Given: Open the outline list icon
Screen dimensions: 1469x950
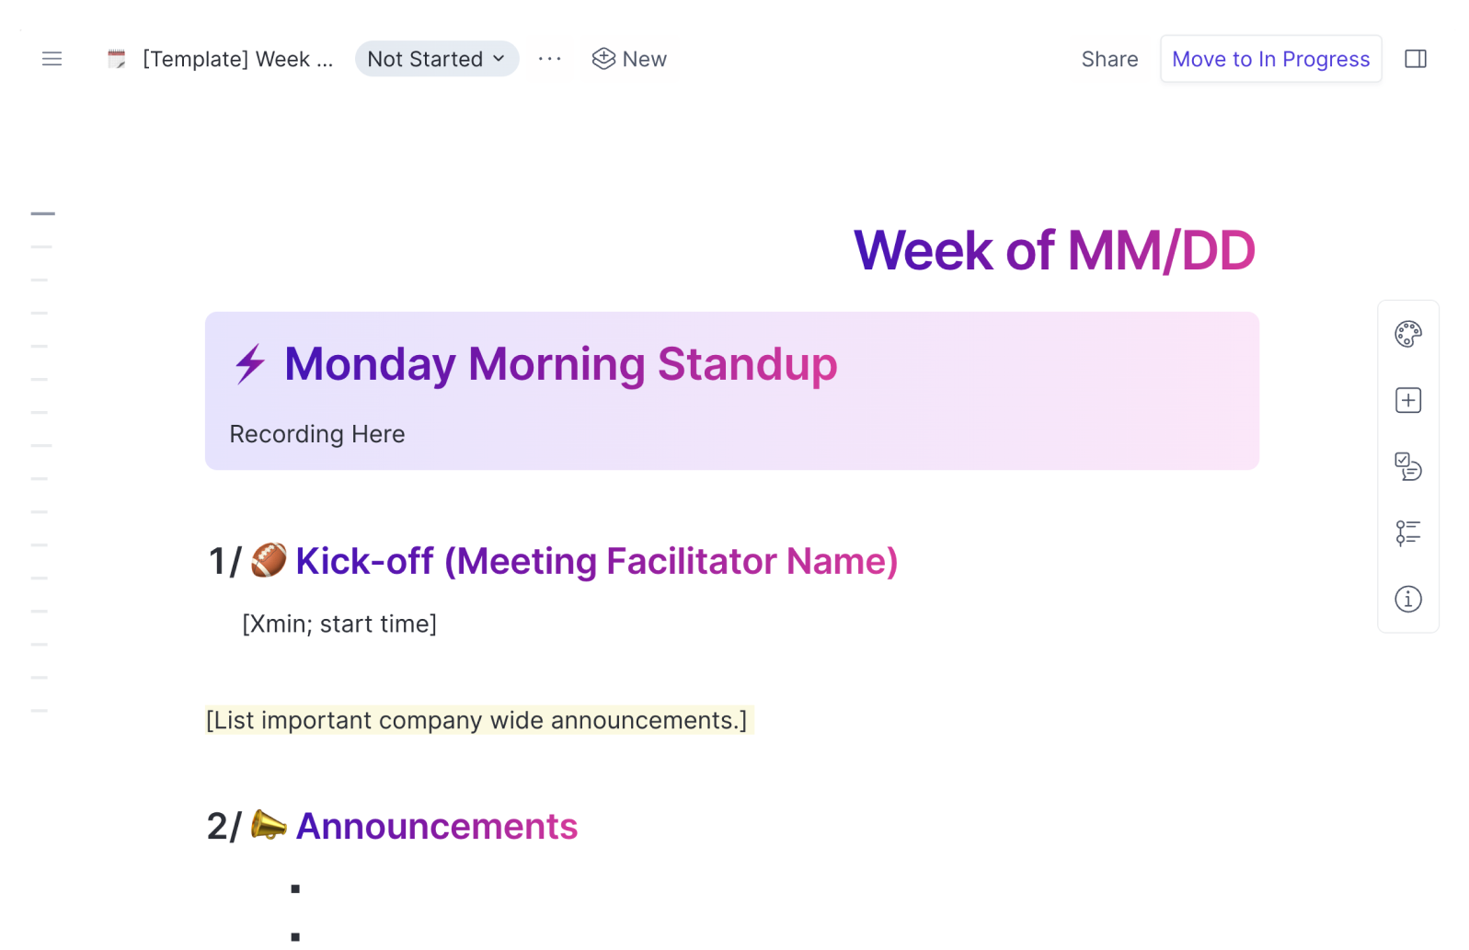Looking at the screenshot, I should pyautogui.click(x=1407, y=532).
